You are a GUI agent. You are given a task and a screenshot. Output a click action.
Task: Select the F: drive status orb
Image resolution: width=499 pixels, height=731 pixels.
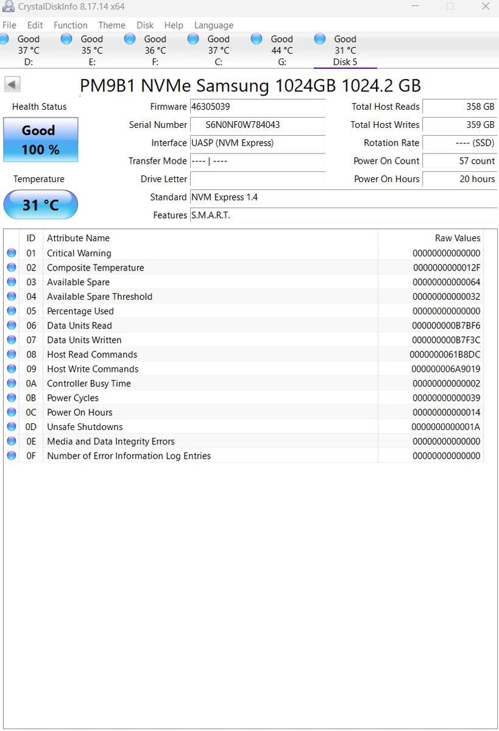[130, 39]
